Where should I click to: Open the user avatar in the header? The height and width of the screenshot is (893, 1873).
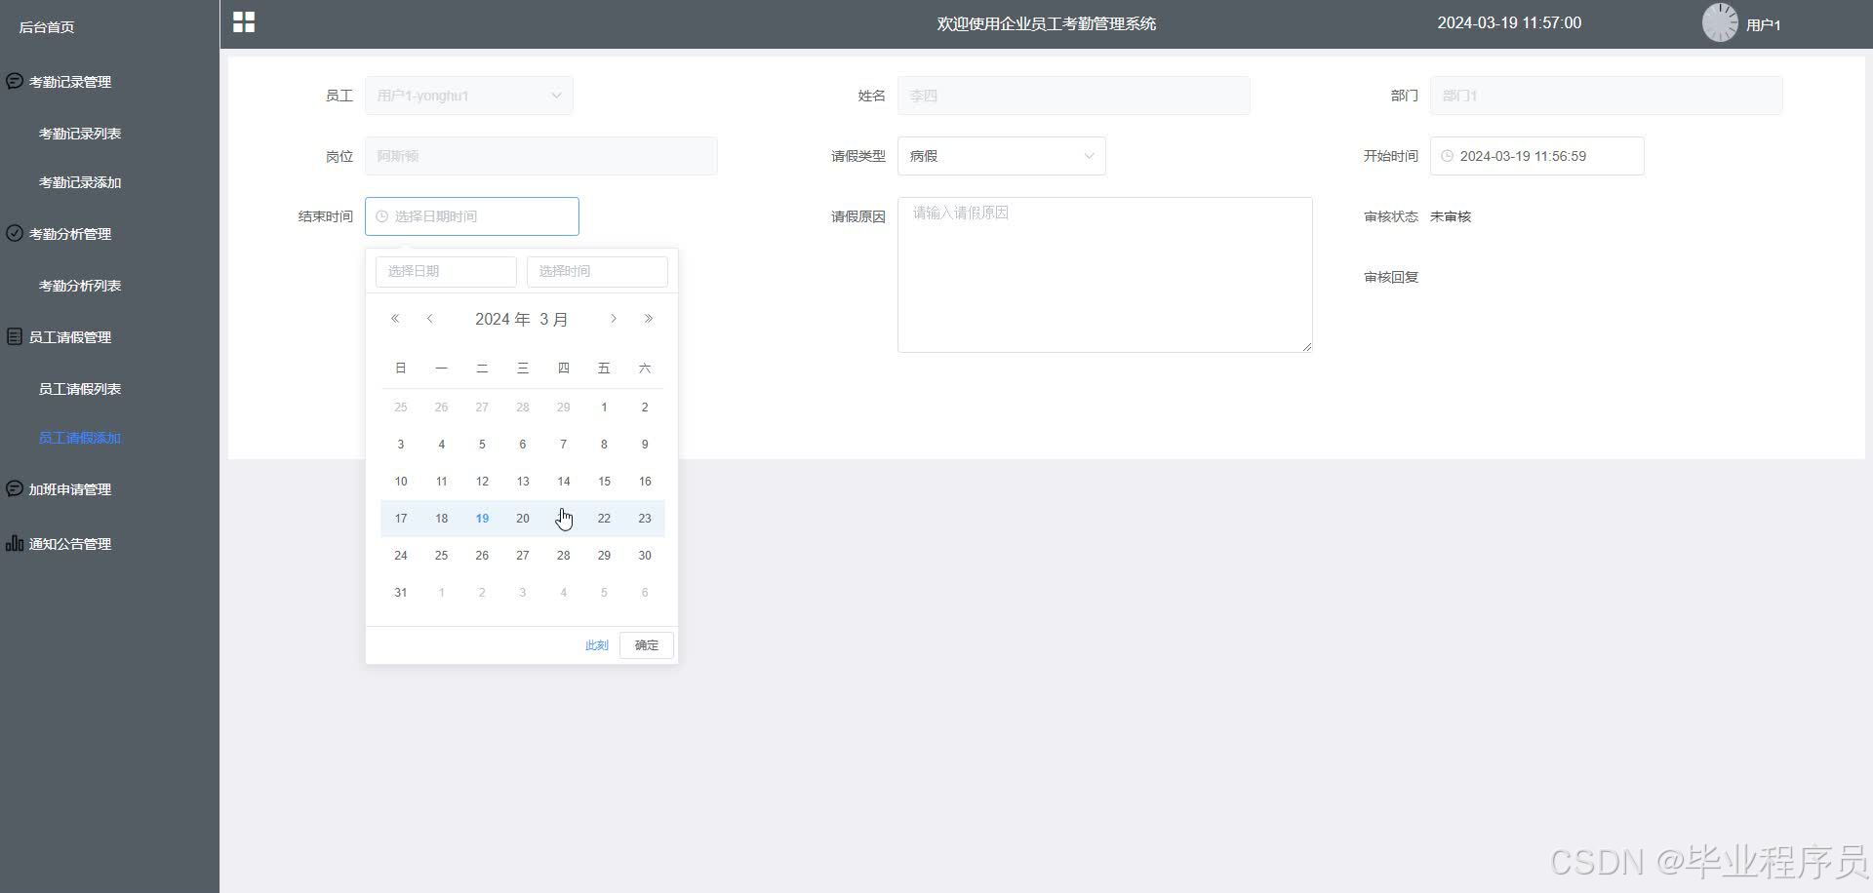point(1720,22)
